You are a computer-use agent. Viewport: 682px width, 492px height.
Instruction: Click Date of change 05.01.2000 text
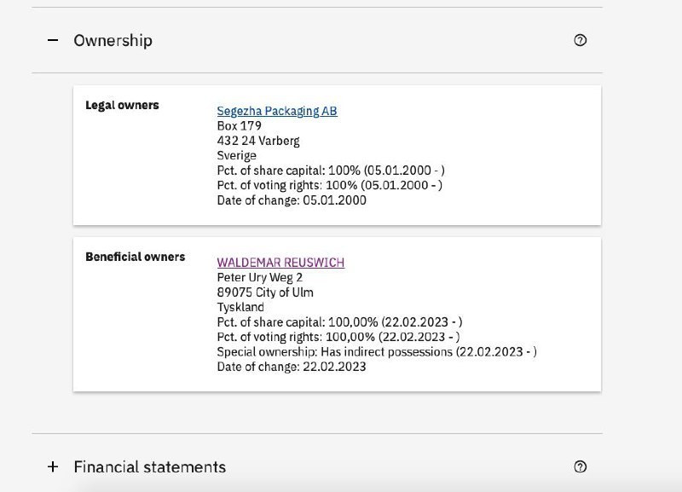(292, 200)
